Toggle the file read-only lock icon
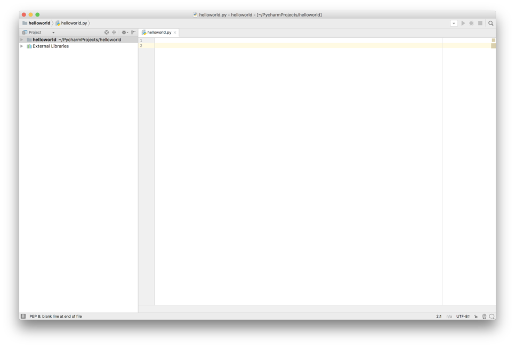This screenshot has width=515, height=347. tap(476, 316)
